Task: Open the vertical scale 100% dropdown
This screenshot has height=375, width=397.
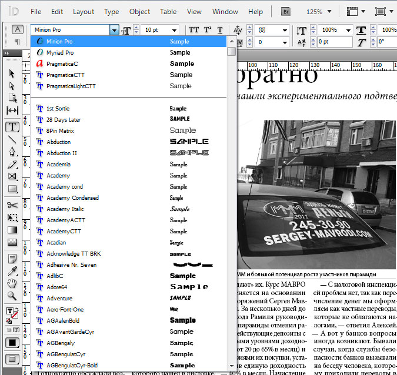Action: coord(348,31)
